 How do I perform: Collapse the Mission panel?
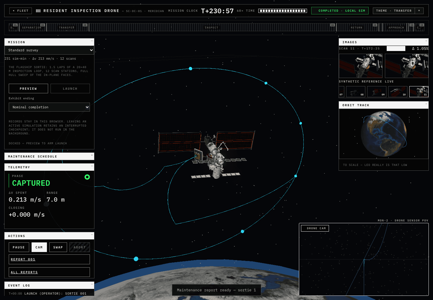pyautogui.click(x=92, y=41)
